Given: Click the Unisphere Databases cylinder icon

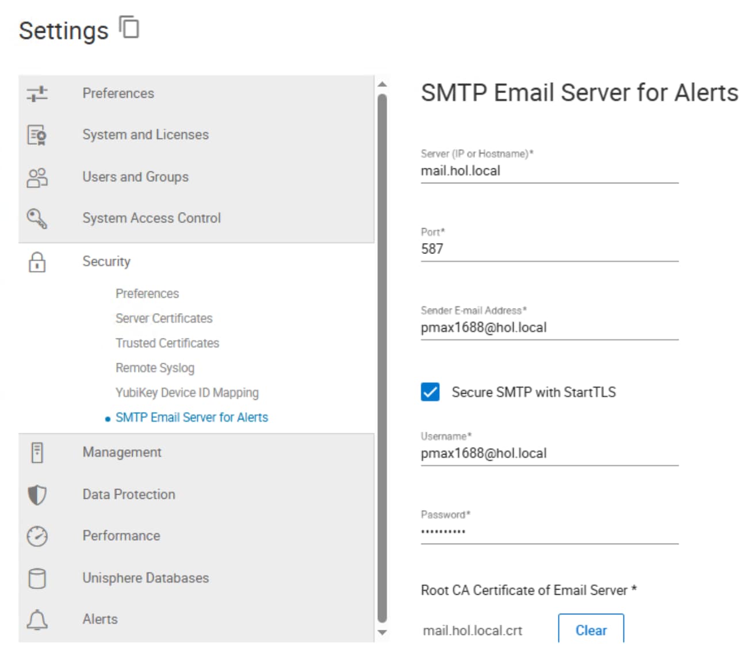Looking at the screenshot, I should tap(37, 578).
